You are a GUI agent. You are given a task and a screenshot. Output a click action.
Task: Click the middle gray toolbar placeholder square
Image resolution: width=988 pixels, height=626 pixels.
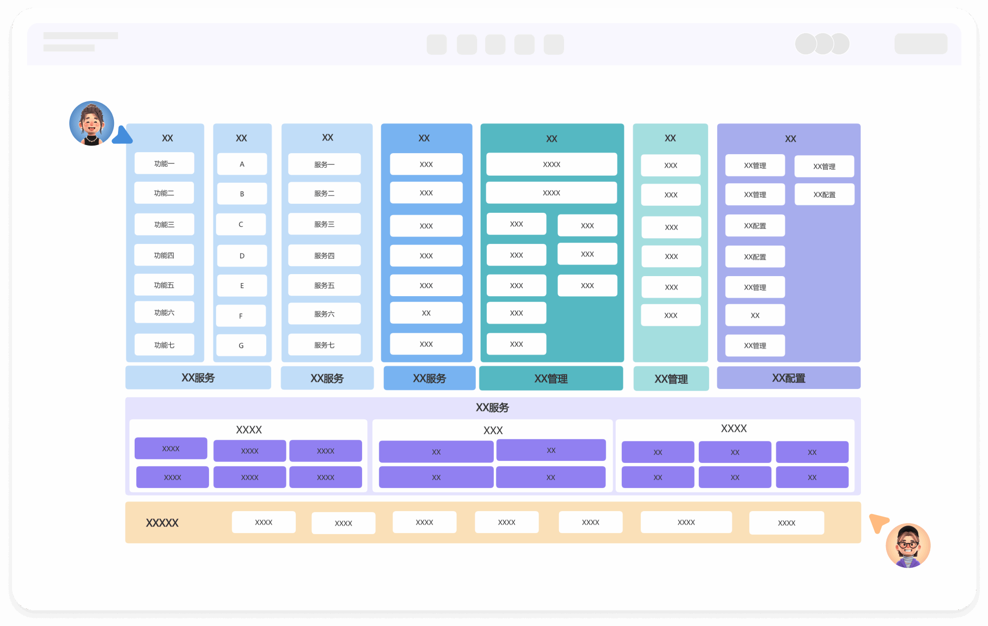click(495, 45)
